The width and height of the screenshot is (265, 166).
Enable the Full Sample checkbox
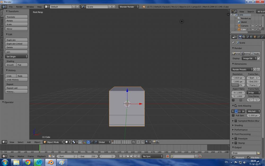tap(233, 116)
